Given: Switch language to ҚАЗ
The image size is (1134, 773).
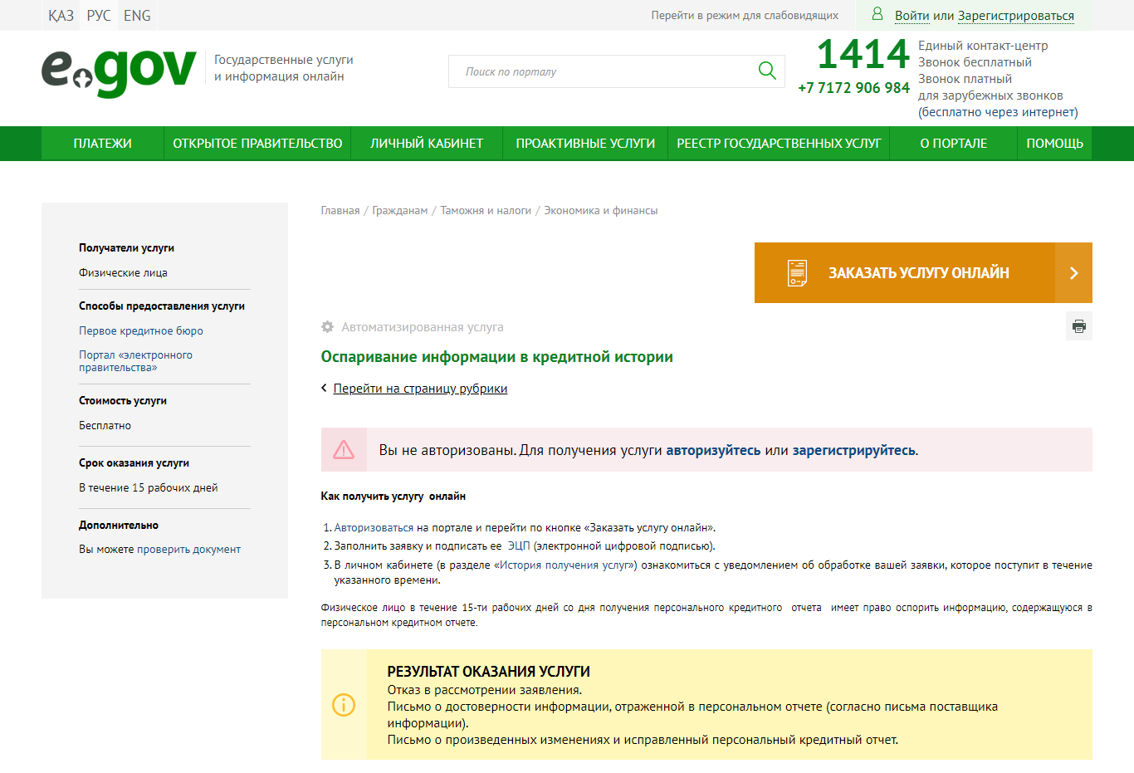Looking at the screenshot, I should tap(61, 16).
